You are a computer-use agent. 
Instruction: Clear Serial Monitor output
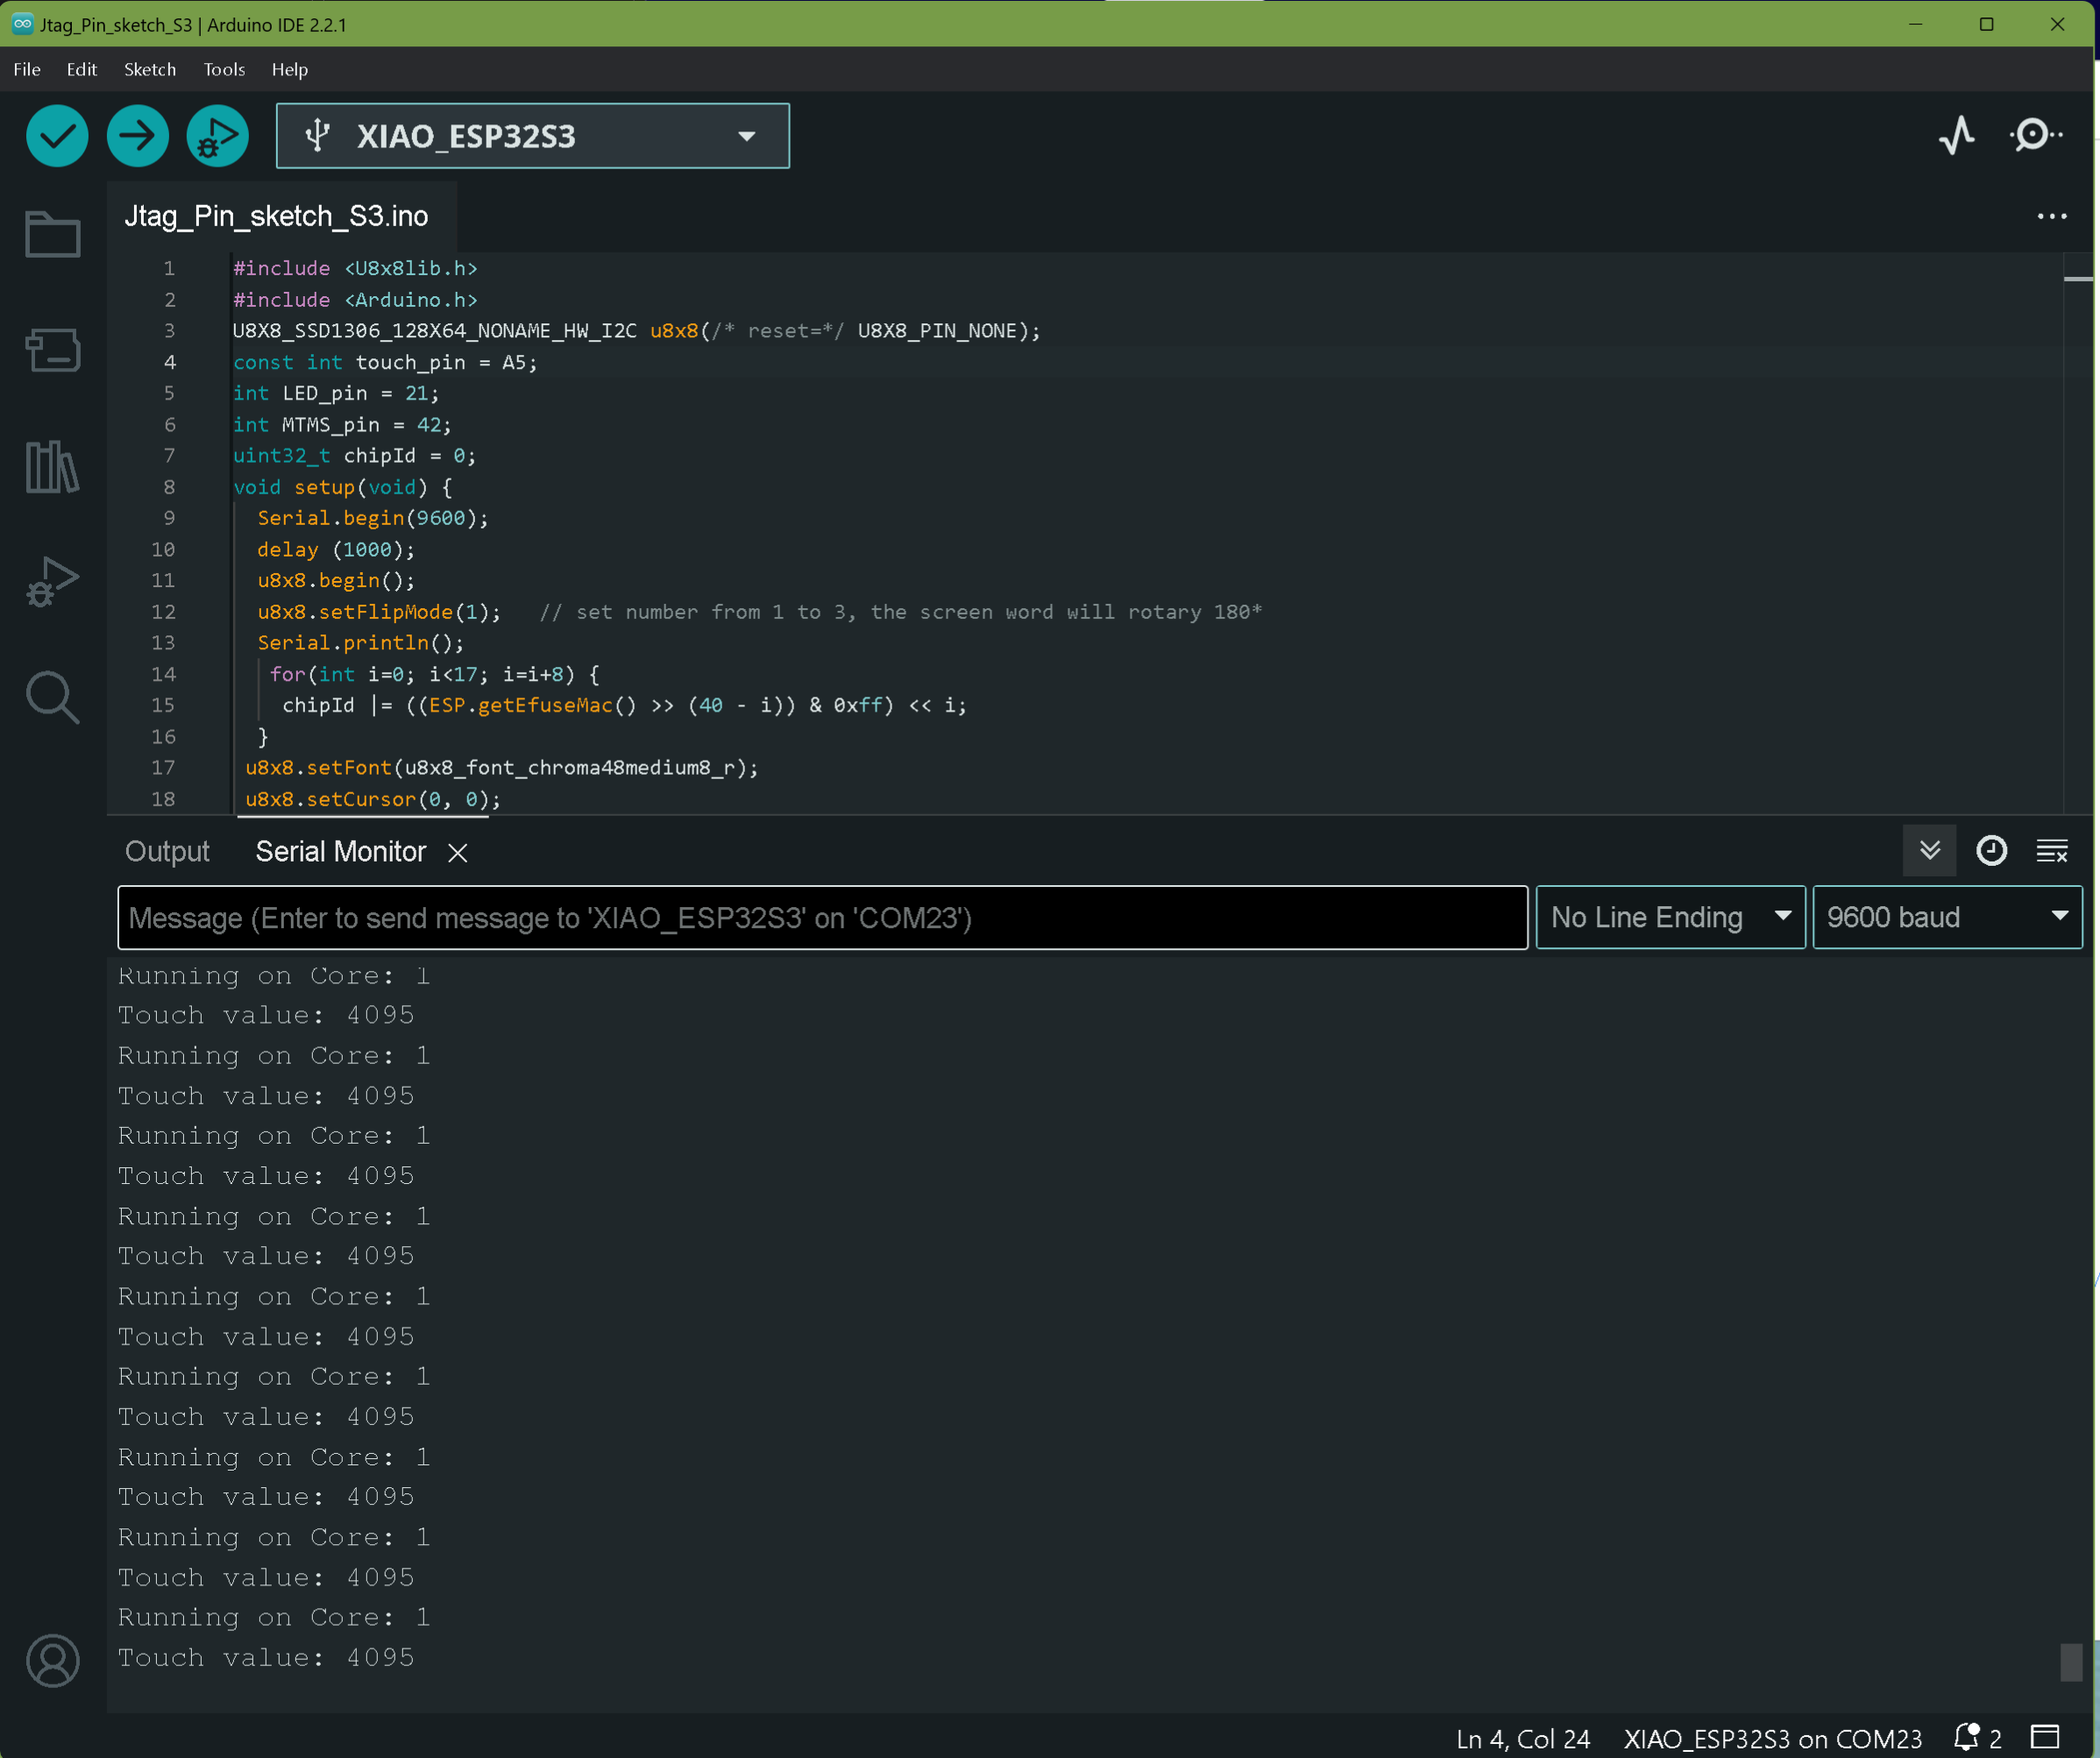pos(2052,851)
